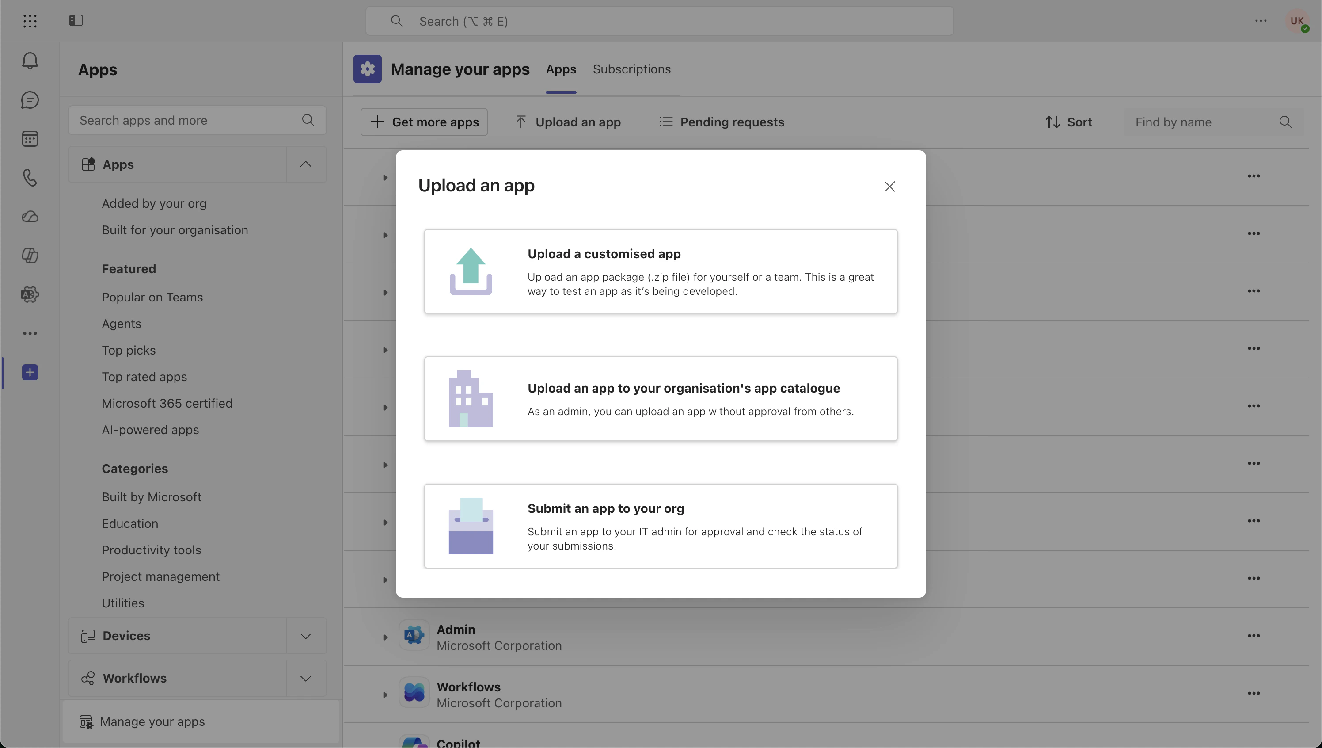This screenshot has height=748, width=1322.
Task: Open the Activity bell icon
Action: pyautogui.click(x=30, y=61)
